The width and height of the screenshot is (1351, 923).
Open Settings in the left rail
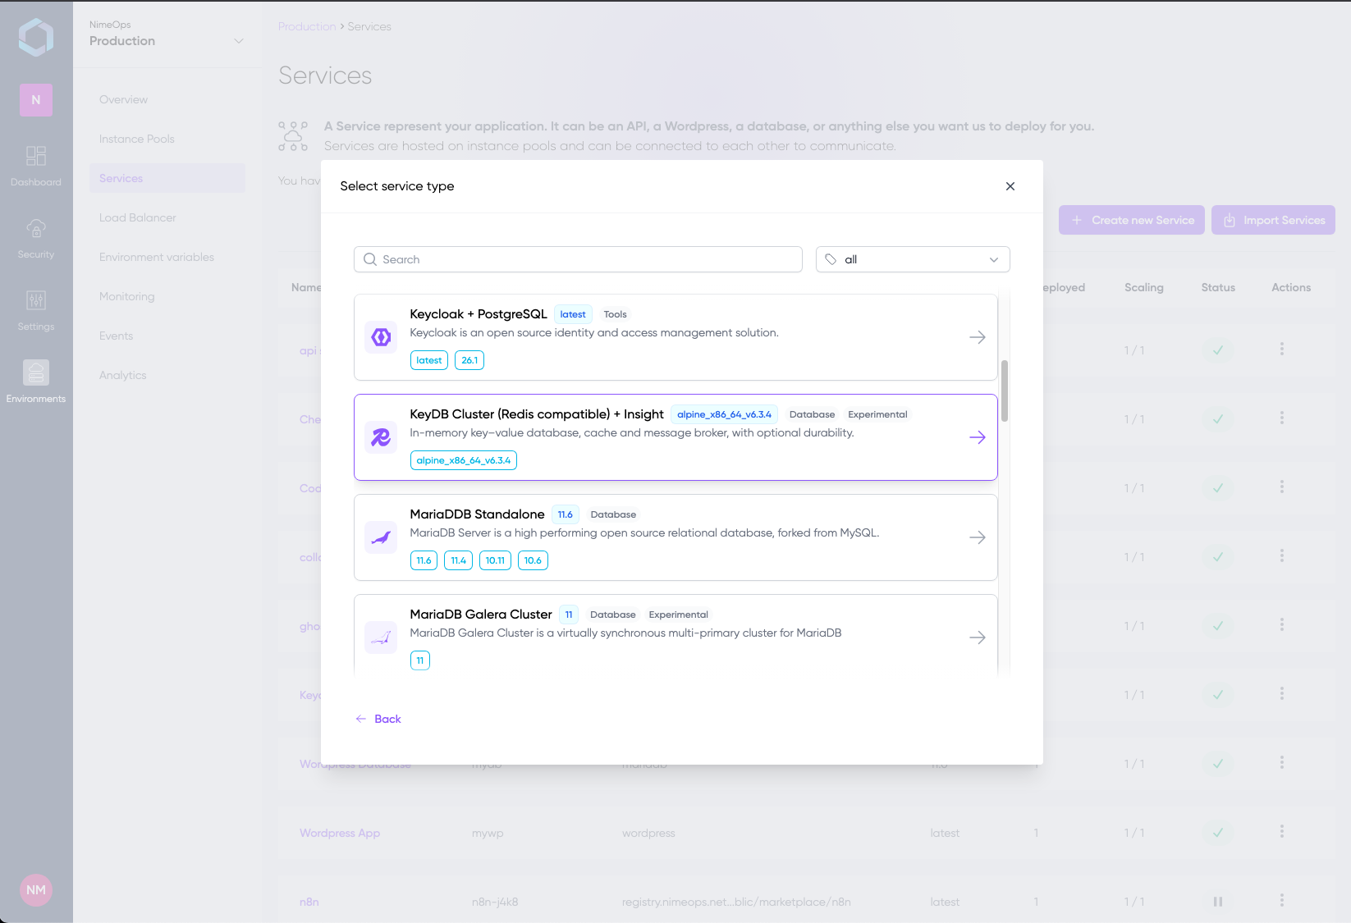pyautogui.click(x=36, y=310)
